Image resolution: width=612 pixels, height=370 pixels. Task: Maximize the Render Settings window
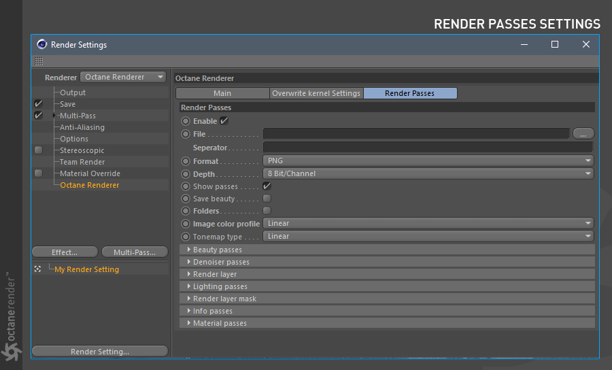[555, 44]
